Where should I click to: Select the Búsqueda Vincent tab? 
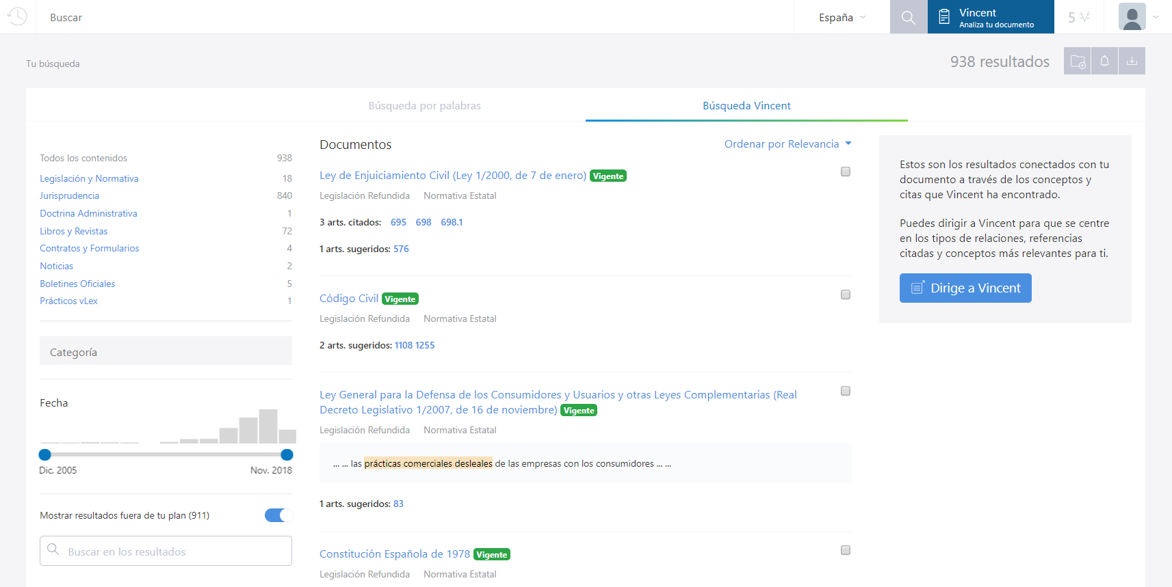[x=746, y=106]
